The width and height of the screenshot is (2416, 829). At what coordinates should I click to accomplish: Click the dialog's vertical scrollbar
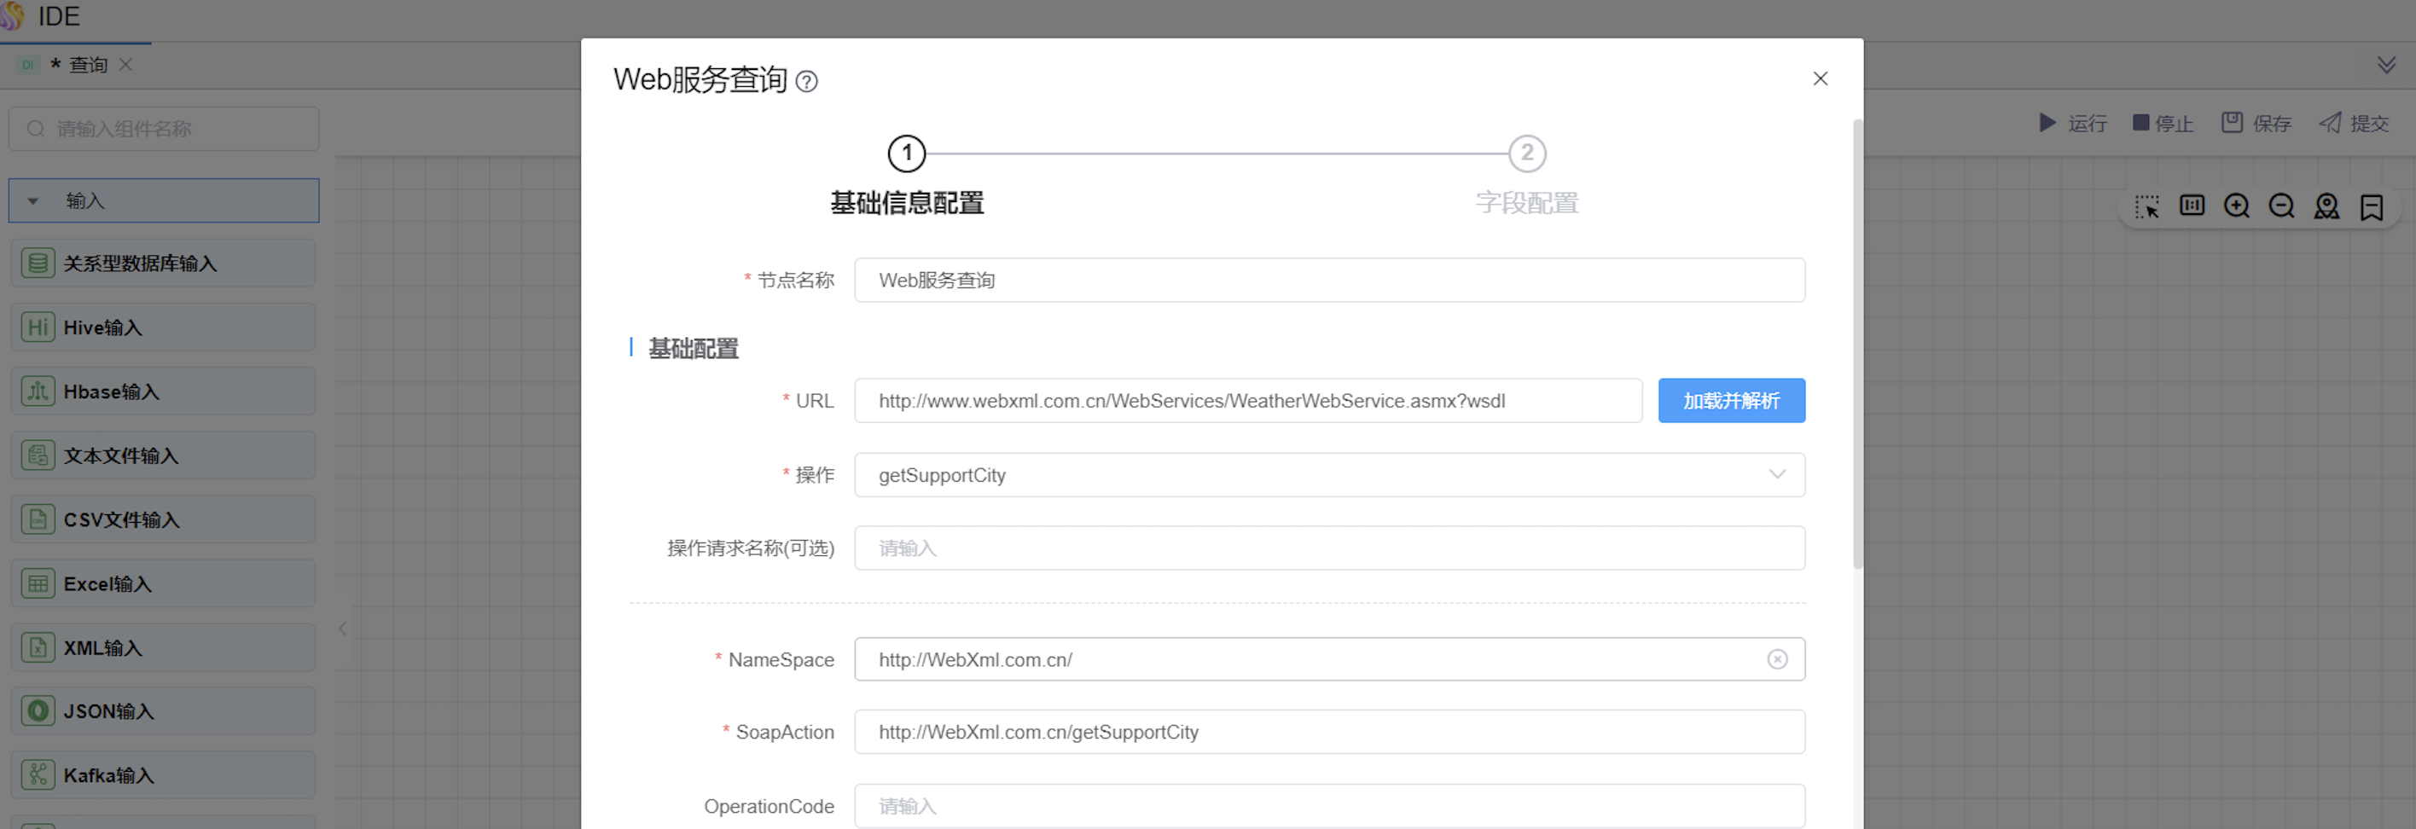[x=1857, y=343]
